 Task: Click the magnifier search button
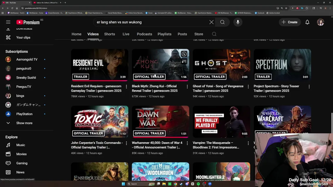point(222,22)
